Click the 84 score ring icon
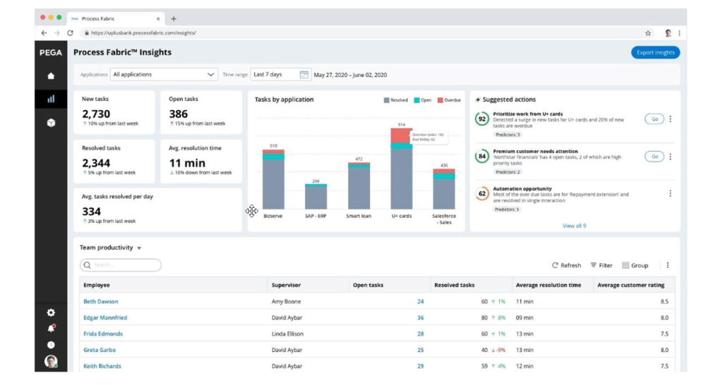Viewport: 723px width, 385px height. tap(482, 157)
